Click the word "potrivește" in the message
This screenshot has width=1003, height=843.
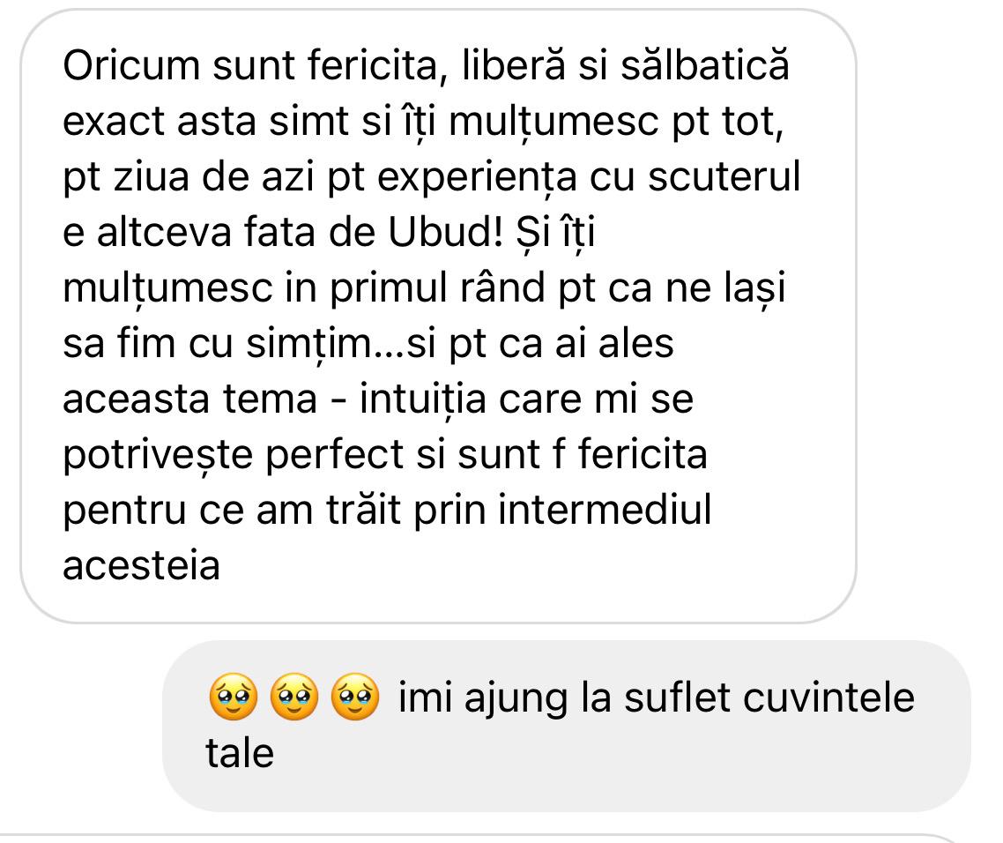(x=158, y=454)
